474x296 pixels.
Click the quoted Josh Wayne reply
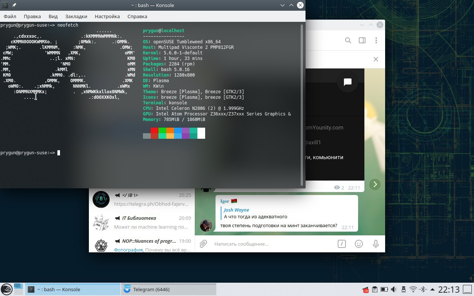256,213
